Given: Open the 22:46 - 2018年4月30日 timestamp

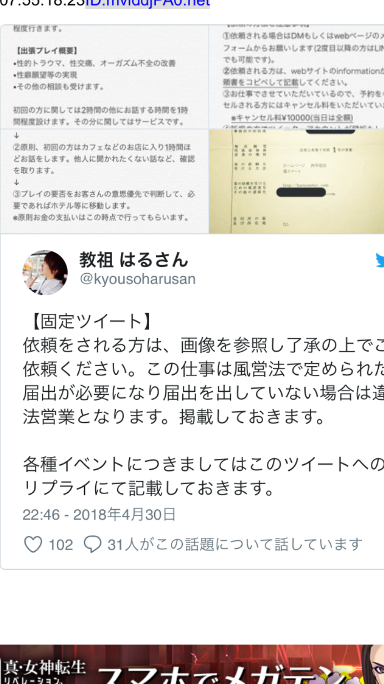Looking at the screenshot, I should 99,514.
